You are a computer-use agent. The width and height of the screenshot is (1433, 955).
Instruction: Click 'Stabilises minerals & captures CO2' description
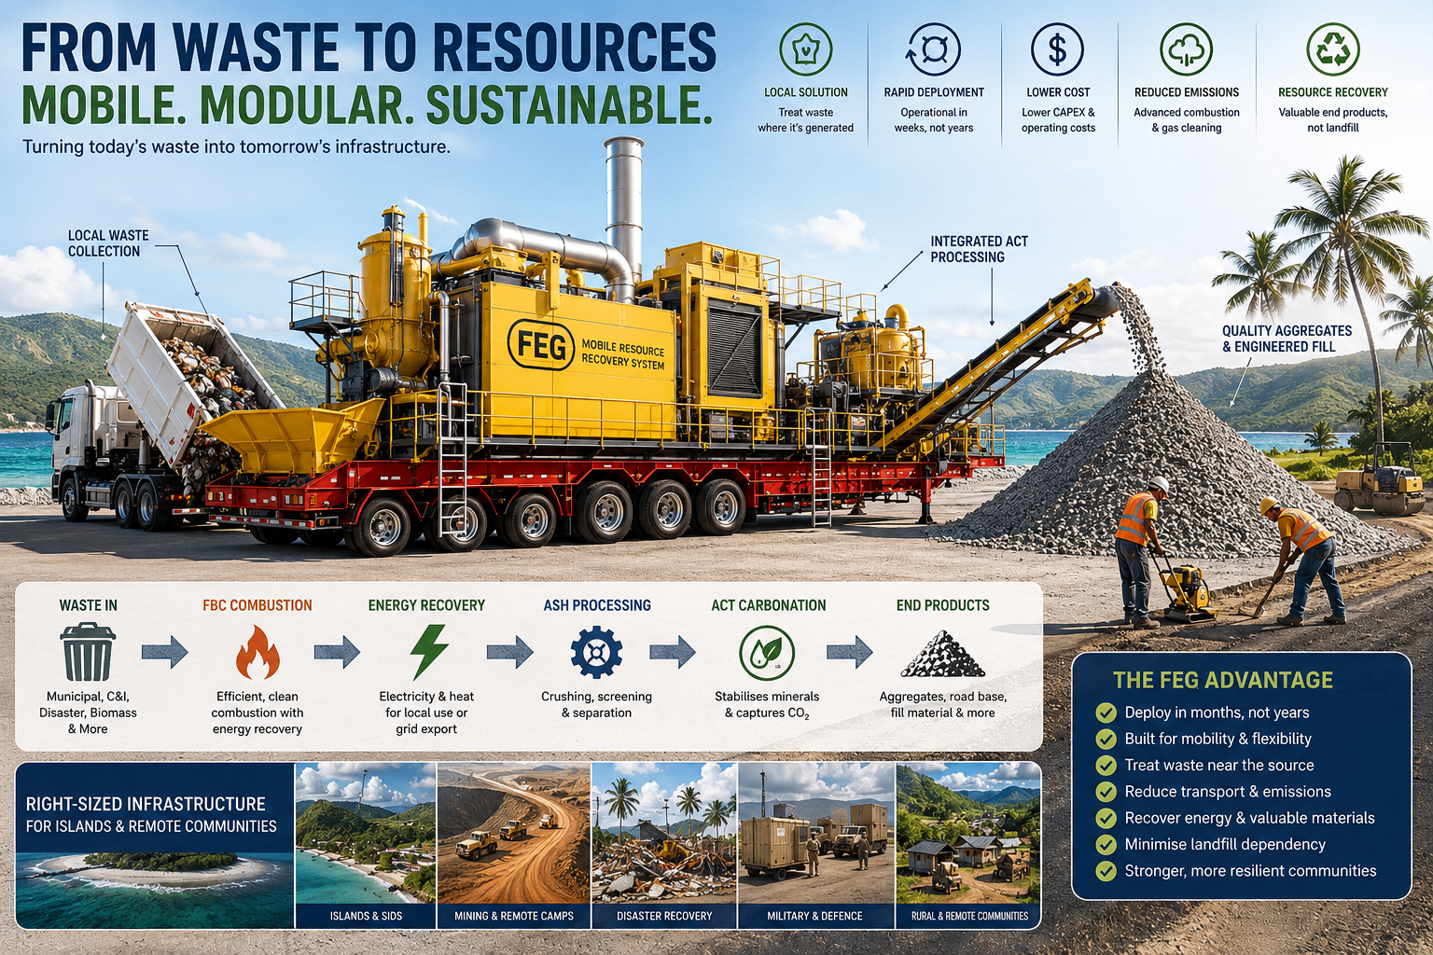point(767,705)
